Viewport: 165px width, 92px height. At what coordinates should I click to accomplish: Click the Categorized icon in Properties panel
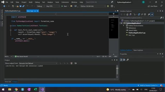121,60
